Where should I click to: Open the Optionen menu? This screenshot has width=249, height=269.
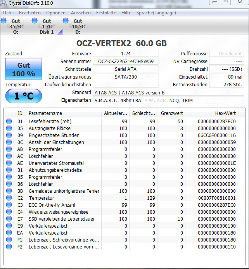pos(56,13)
